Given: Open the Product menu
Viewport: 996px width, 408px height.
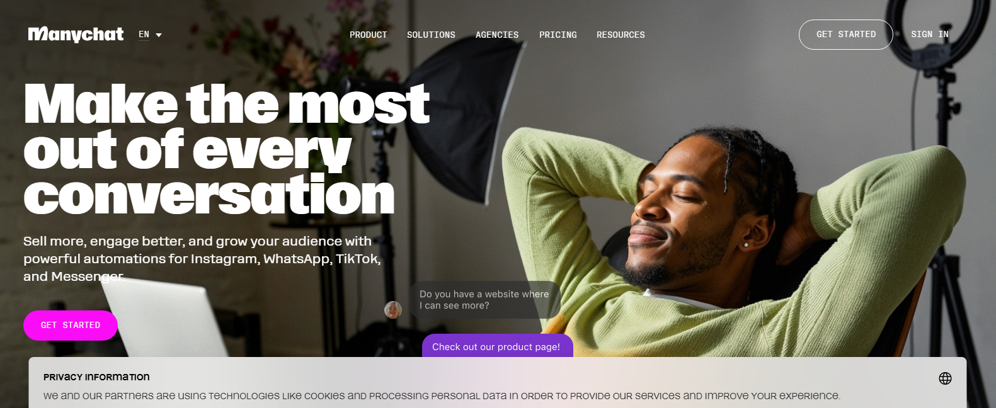Looking at the screenshot, I should [x=369, y=35].
